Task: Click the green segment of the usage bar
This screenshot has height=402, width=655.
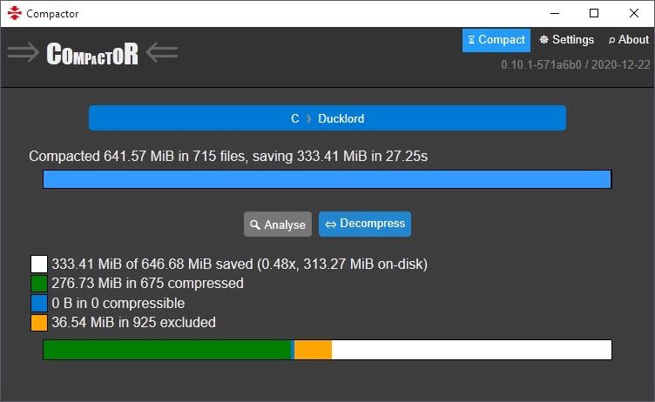Action: click(x=166, y=350)
